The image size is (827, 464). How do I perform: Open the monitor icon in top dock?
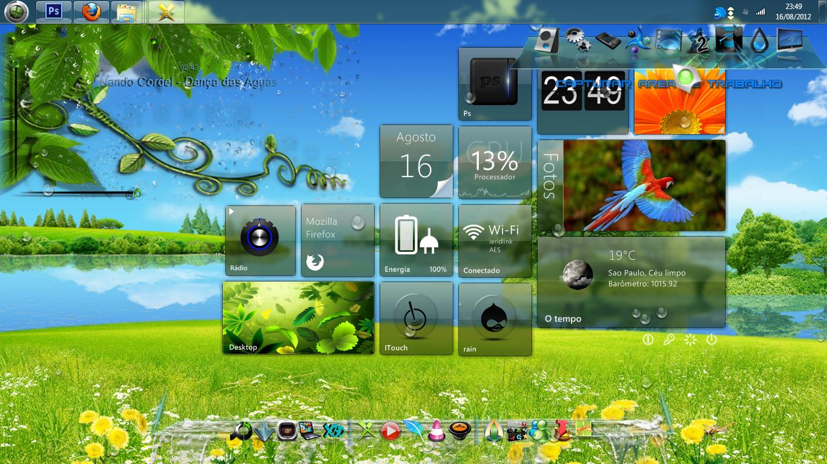click(789, 40)
